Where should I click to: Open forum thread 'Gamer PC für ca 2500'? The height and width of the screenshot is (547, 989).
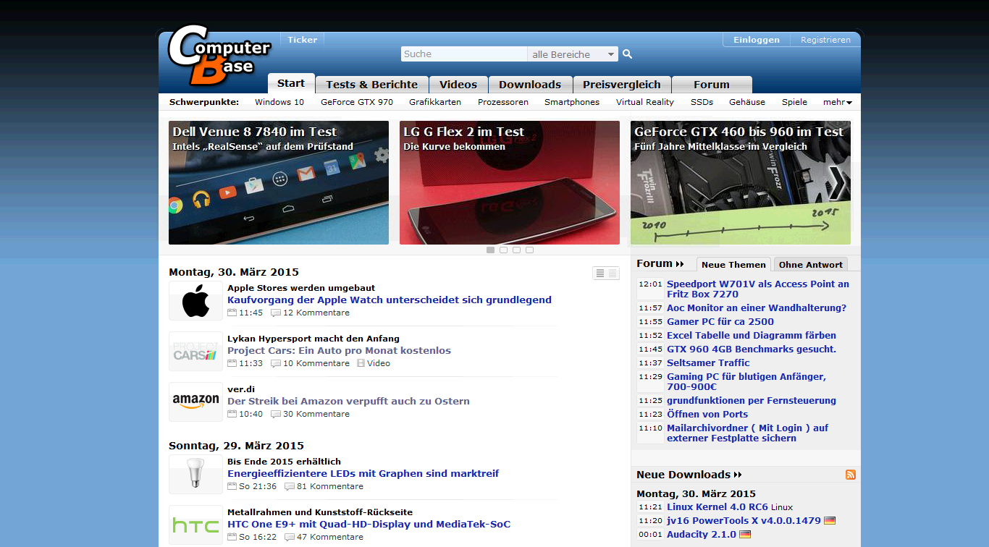pos(720,322)
